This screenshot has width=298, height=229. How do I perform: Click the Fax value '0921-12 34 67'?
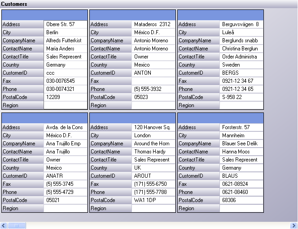coord(241,81)
